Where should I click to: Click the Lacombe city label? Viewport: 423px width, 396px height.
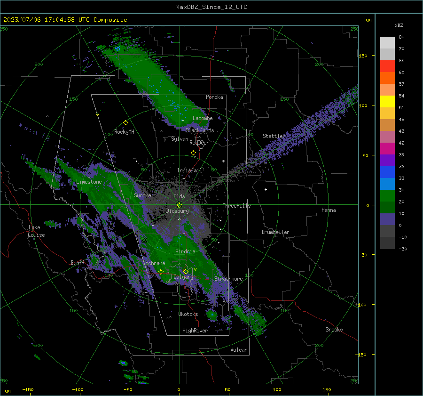pos(203,118)
